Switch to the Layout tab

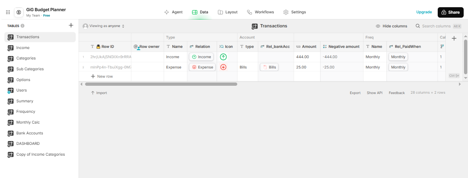click(x=228, y=12)
